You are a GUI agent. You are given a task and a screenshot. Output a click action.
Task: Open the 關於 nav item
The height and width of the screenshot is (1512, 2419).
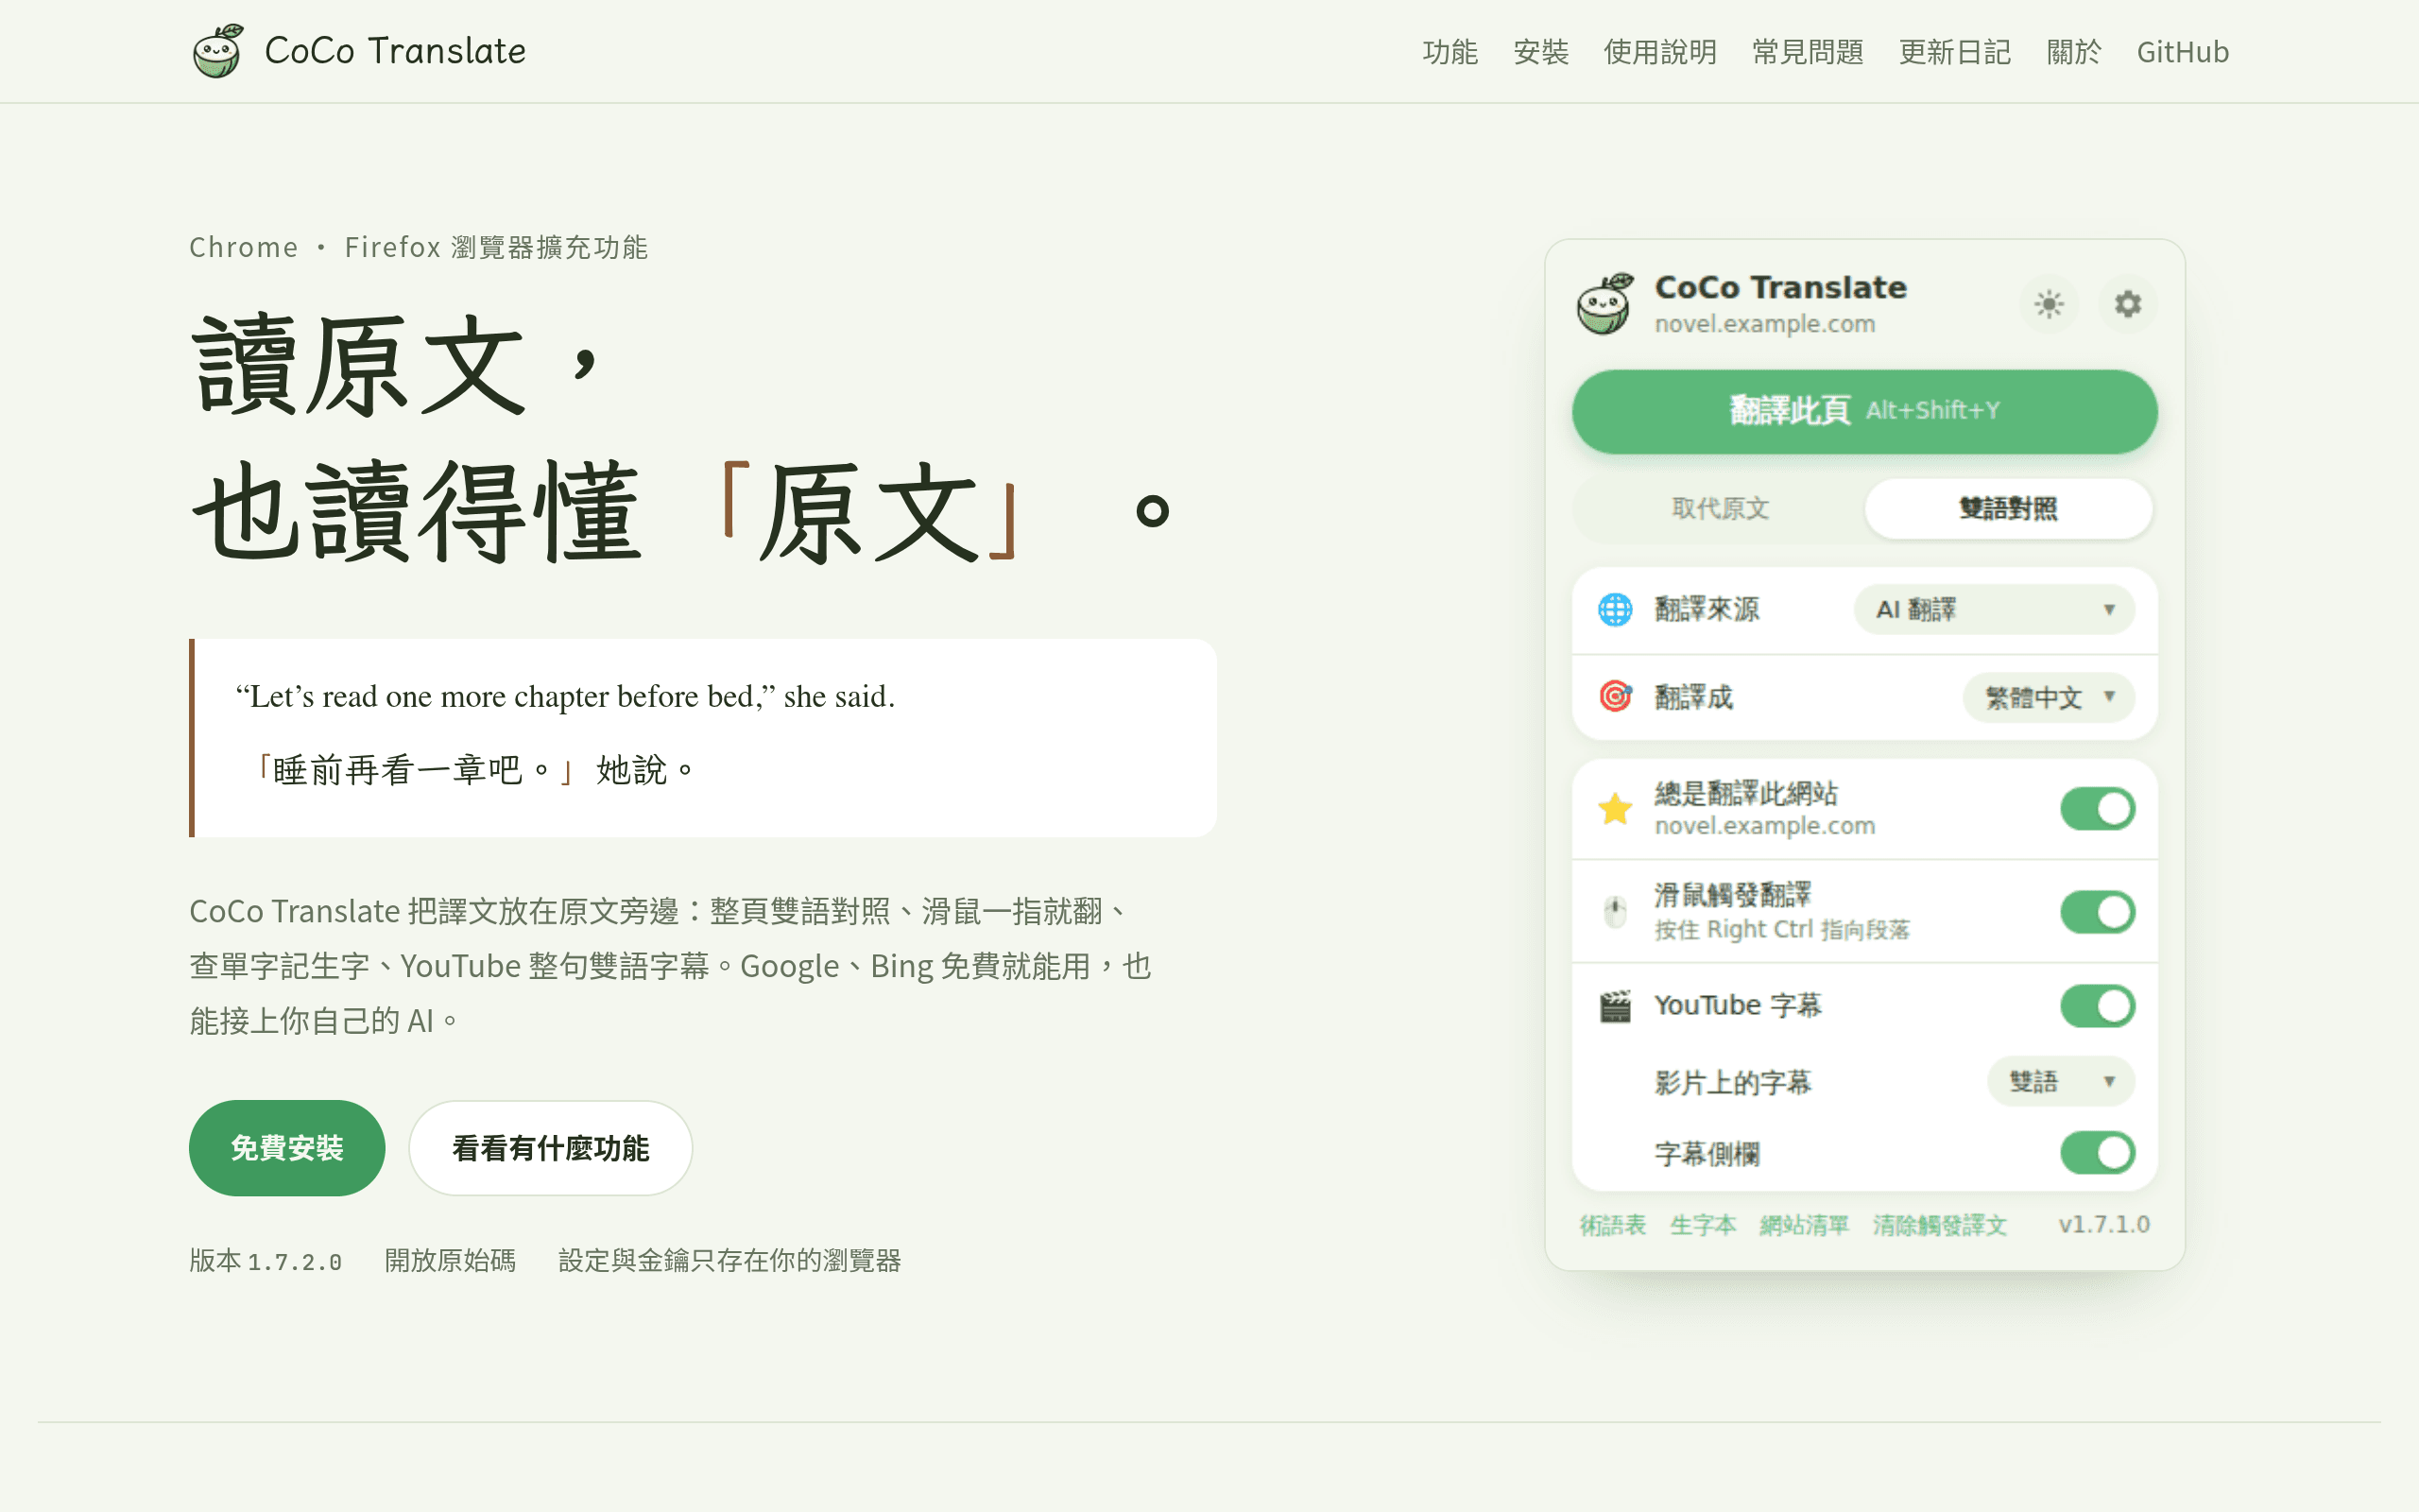click(2074, 52)
